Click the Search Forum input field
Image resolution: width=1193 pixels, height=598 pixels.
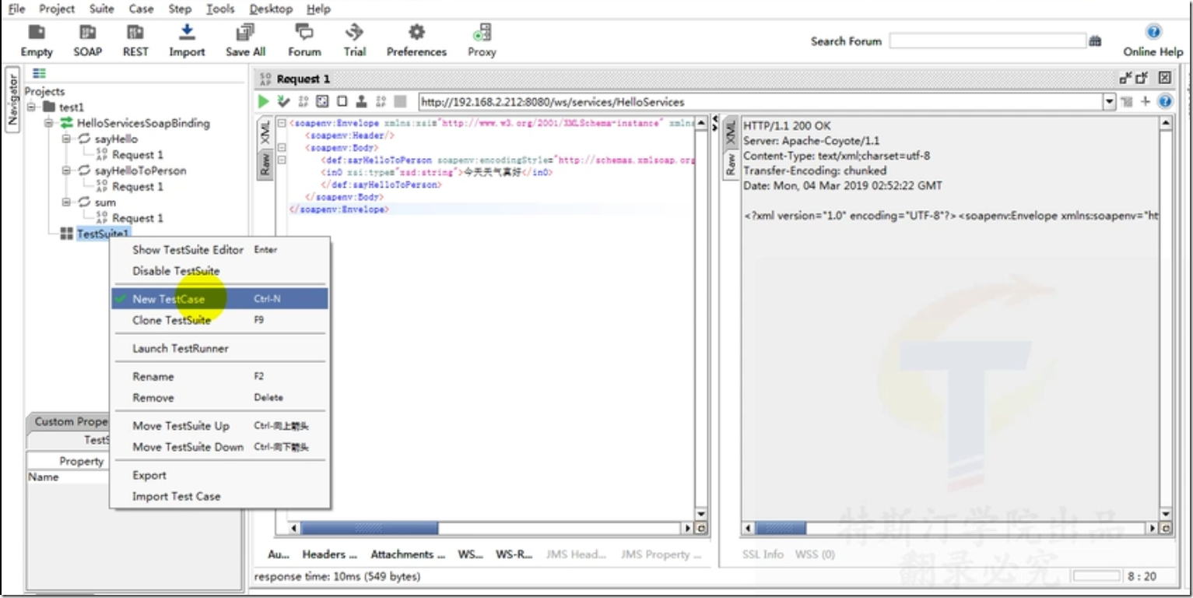[x=988, y=40]
